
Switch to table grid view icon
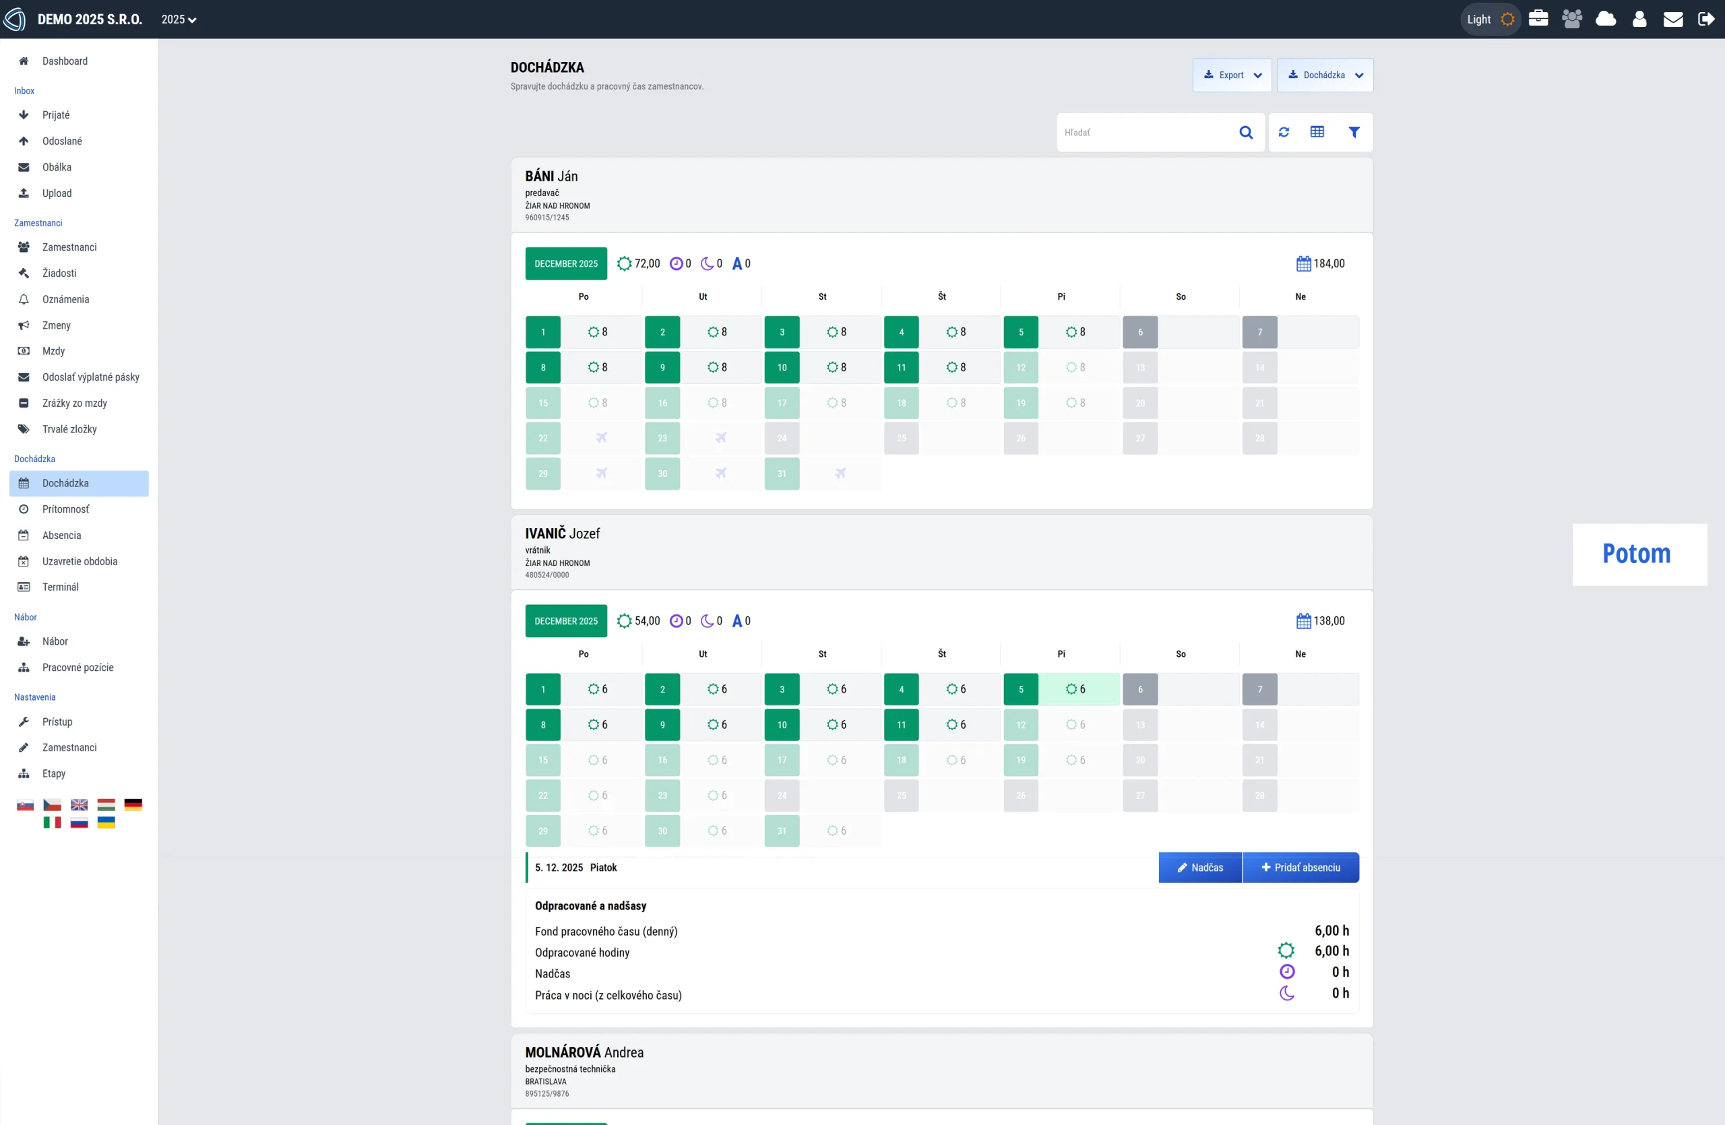(1317, 132)
